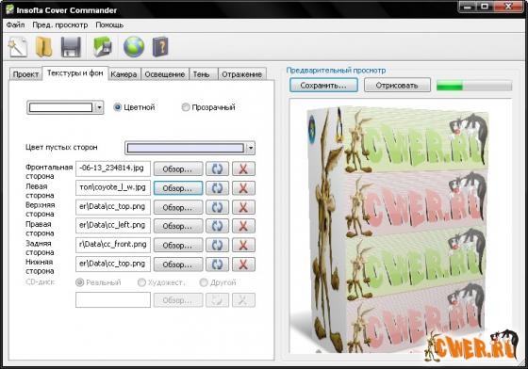Screen dimensions: 528x369
Task: Open the help book icon
Action: coord(160,47)
